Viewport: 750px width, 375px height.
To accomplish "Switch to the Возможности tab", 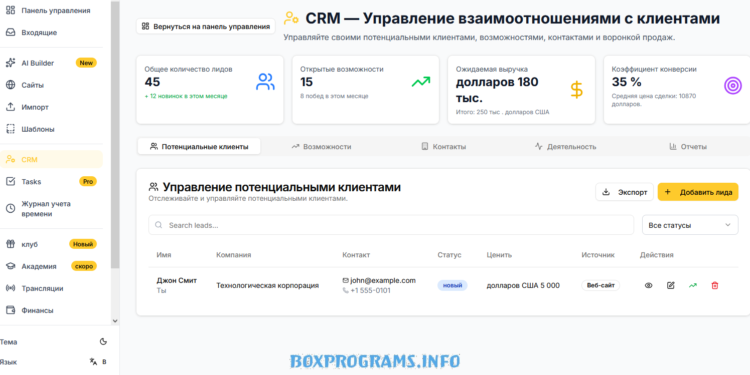I will [x=322, y=147].
